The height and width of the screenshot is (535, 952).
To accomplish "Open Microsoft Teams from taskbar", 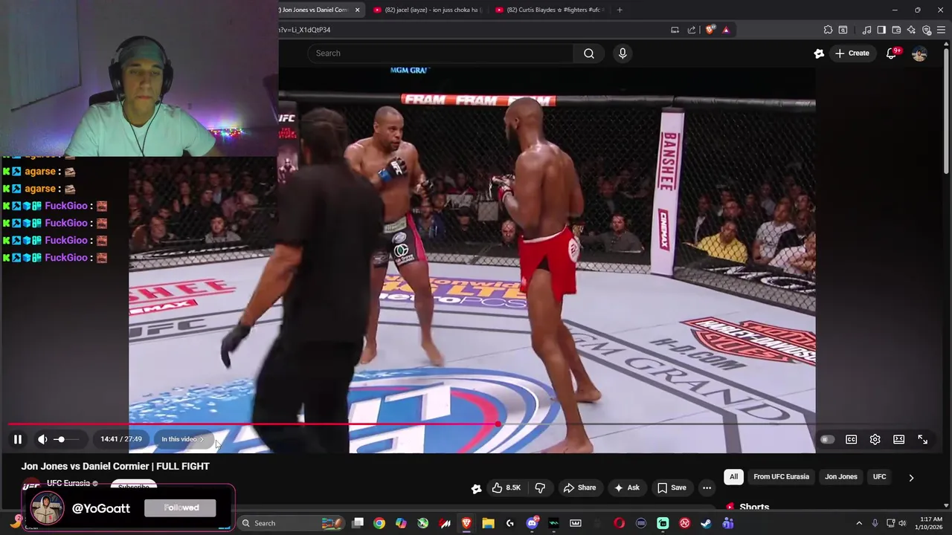I will pyautogui.click(x=728, y=523).
